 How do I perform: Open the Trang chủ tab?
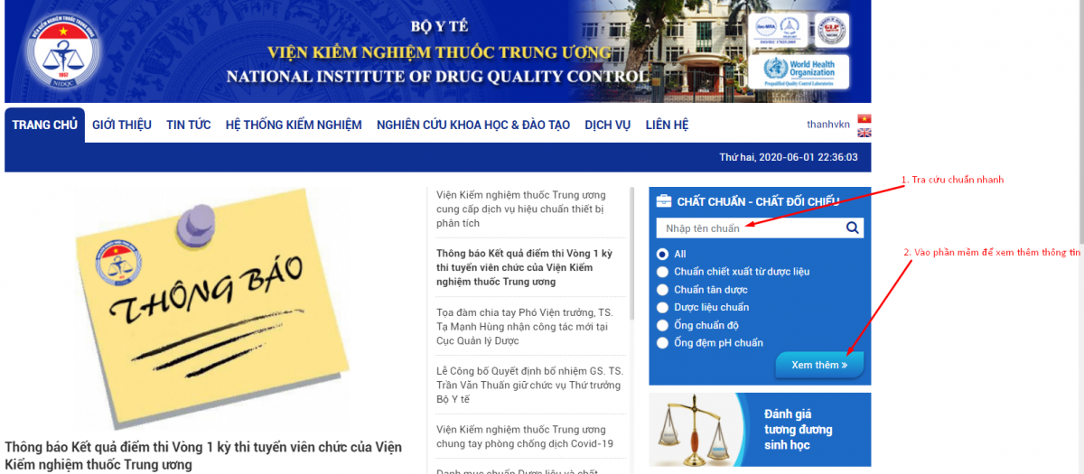[x=45, y=125]
